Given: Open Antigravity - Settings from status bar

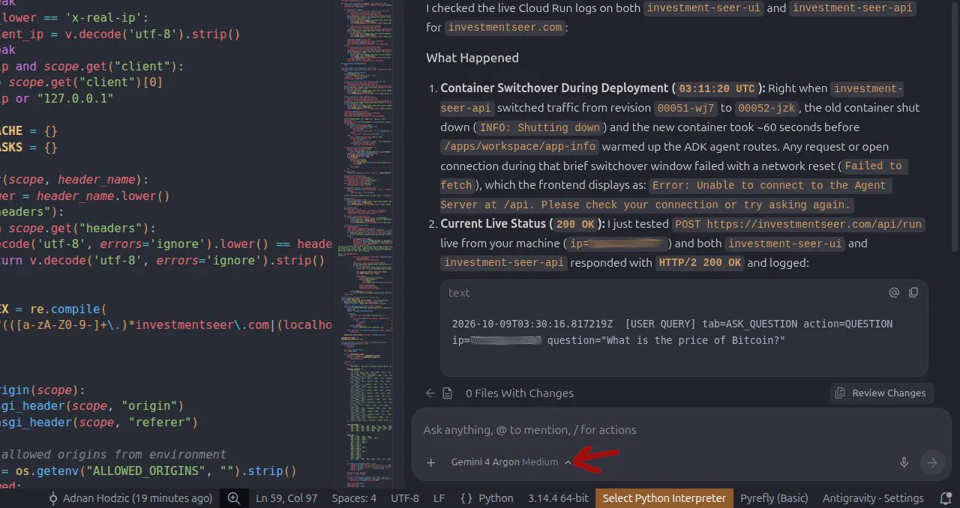Looking at the screenshot, I should pos(873,498).
